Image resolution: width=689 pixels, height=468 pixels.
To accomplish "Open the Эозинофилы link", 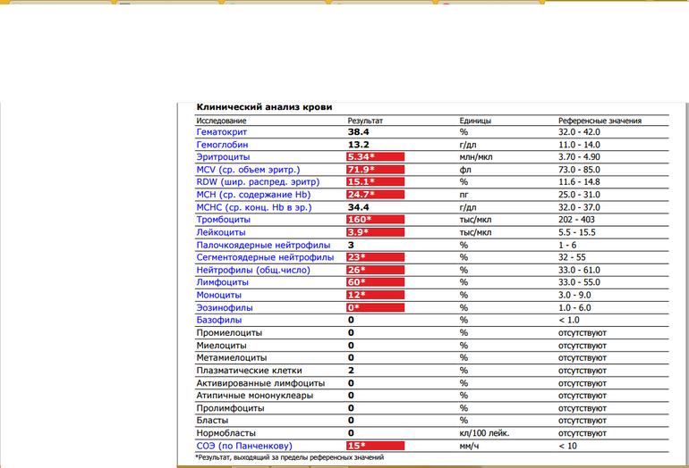I will tap(224, 306).
